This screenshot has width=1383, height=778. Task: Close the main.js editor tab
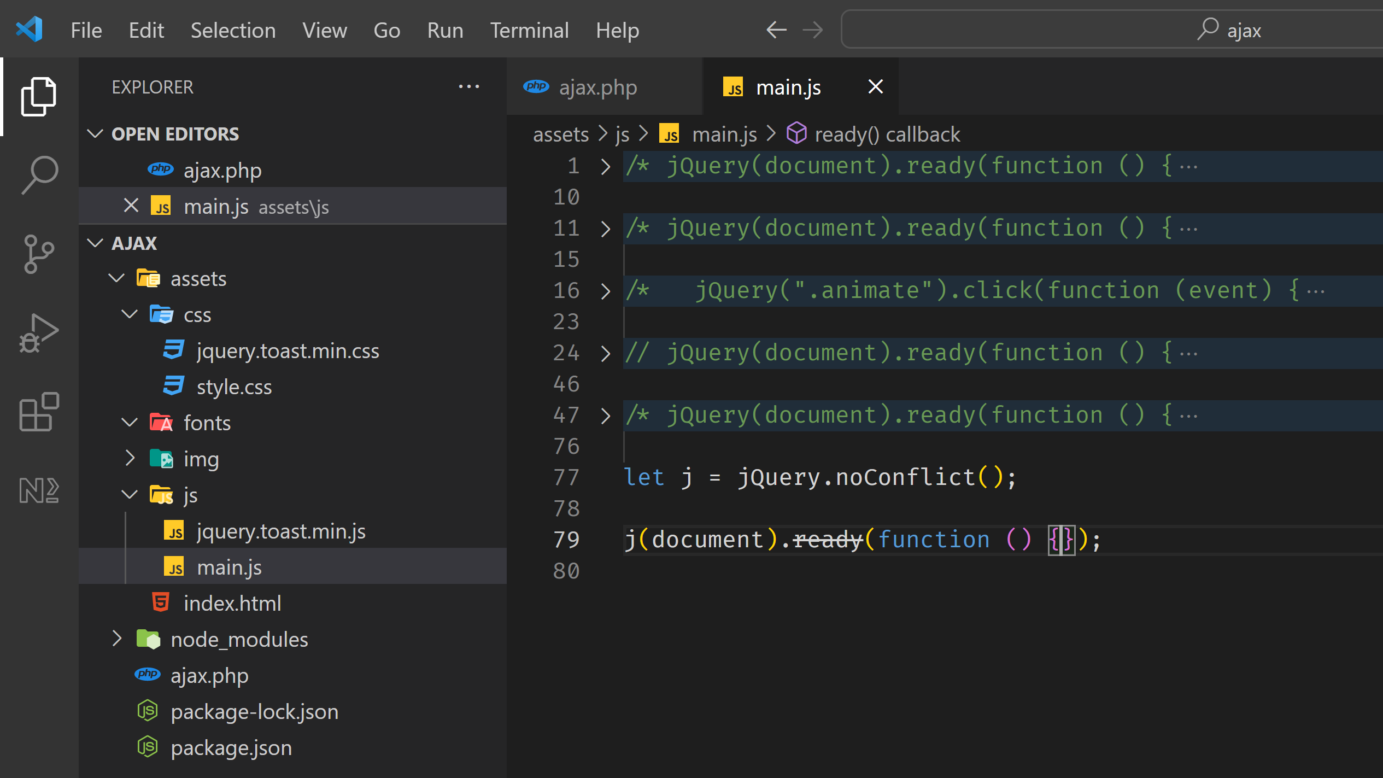click(876, 86)
